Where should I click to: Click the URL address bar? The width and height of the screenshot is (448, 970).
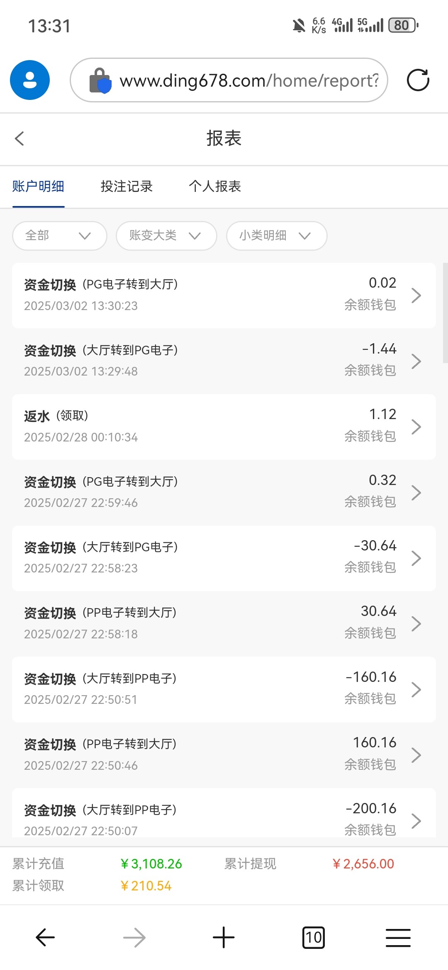(x=249, y=80)
